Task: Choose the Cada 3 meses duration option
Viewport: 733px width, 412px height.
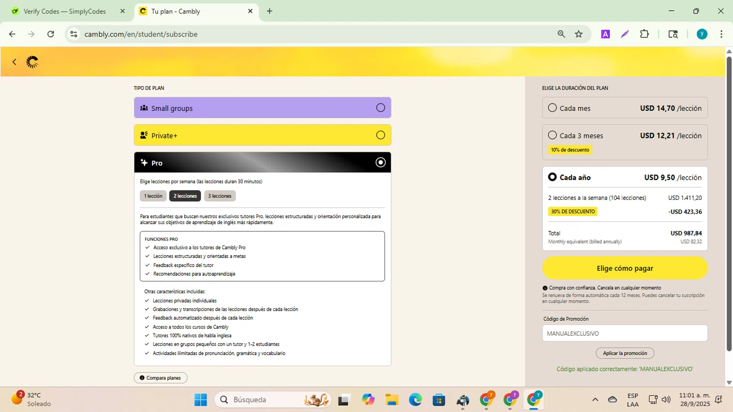Action: click(x=625, y=142)
